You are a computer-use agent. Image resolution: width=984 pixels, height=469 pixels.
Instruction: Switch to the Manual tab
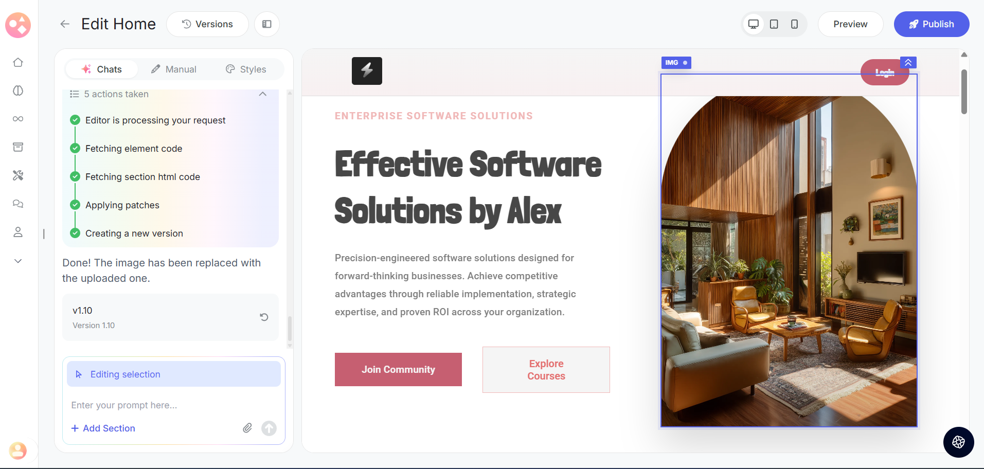click(174, 69)
